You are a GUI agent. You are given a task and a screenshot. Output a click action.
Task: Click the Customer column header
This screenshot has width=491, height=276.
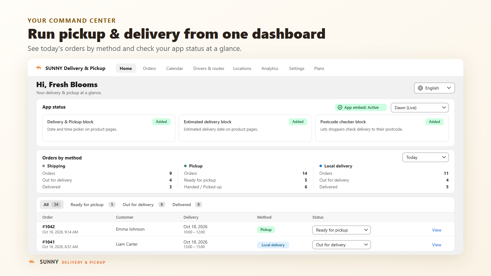(x=125, y=217)
